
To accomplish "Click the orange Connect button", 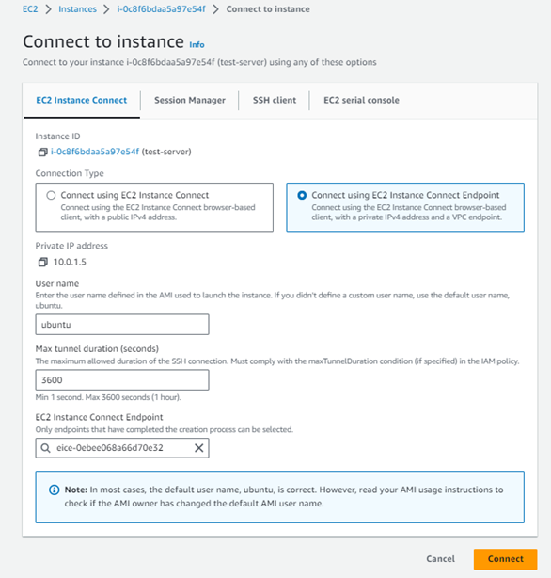I will click(505, 559).
